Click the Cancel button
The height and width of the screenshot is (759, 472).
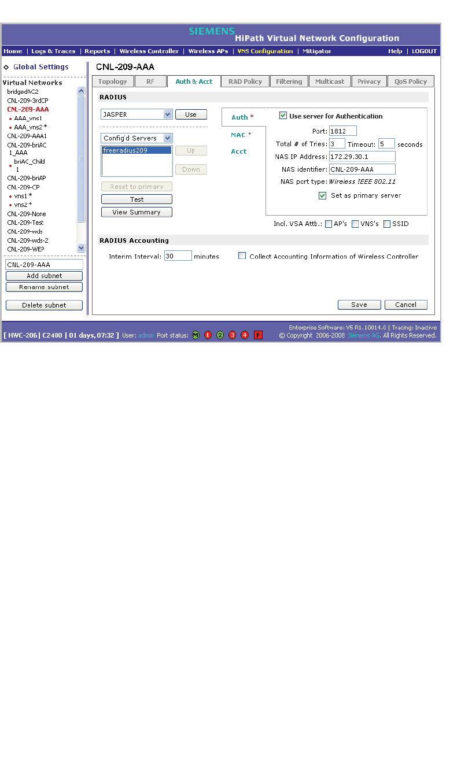coord(405,305)
